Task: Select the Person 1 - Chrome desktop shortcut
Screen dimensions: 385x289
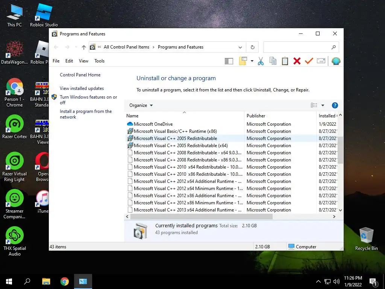Action: pyautogui.click(x=14, y=93)
